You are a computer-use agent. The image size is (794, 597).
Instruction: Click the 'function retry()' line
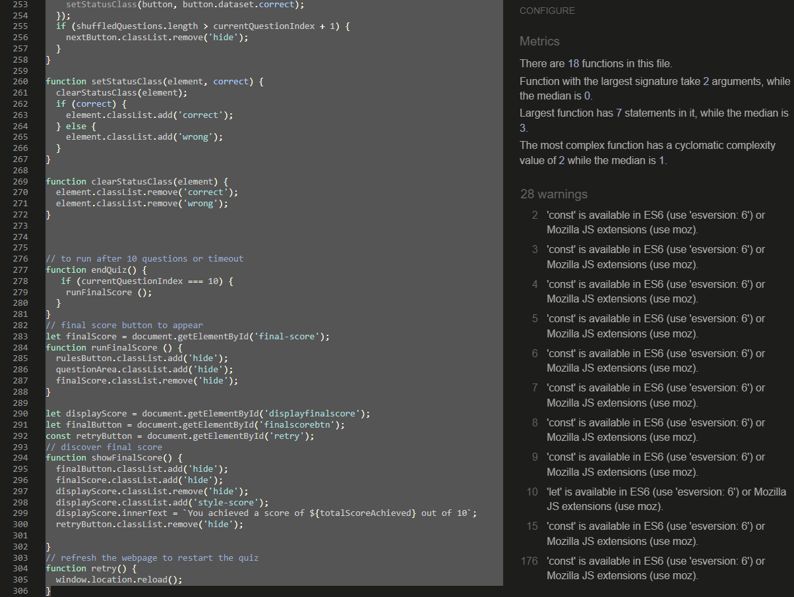click(x=92, y=568)
